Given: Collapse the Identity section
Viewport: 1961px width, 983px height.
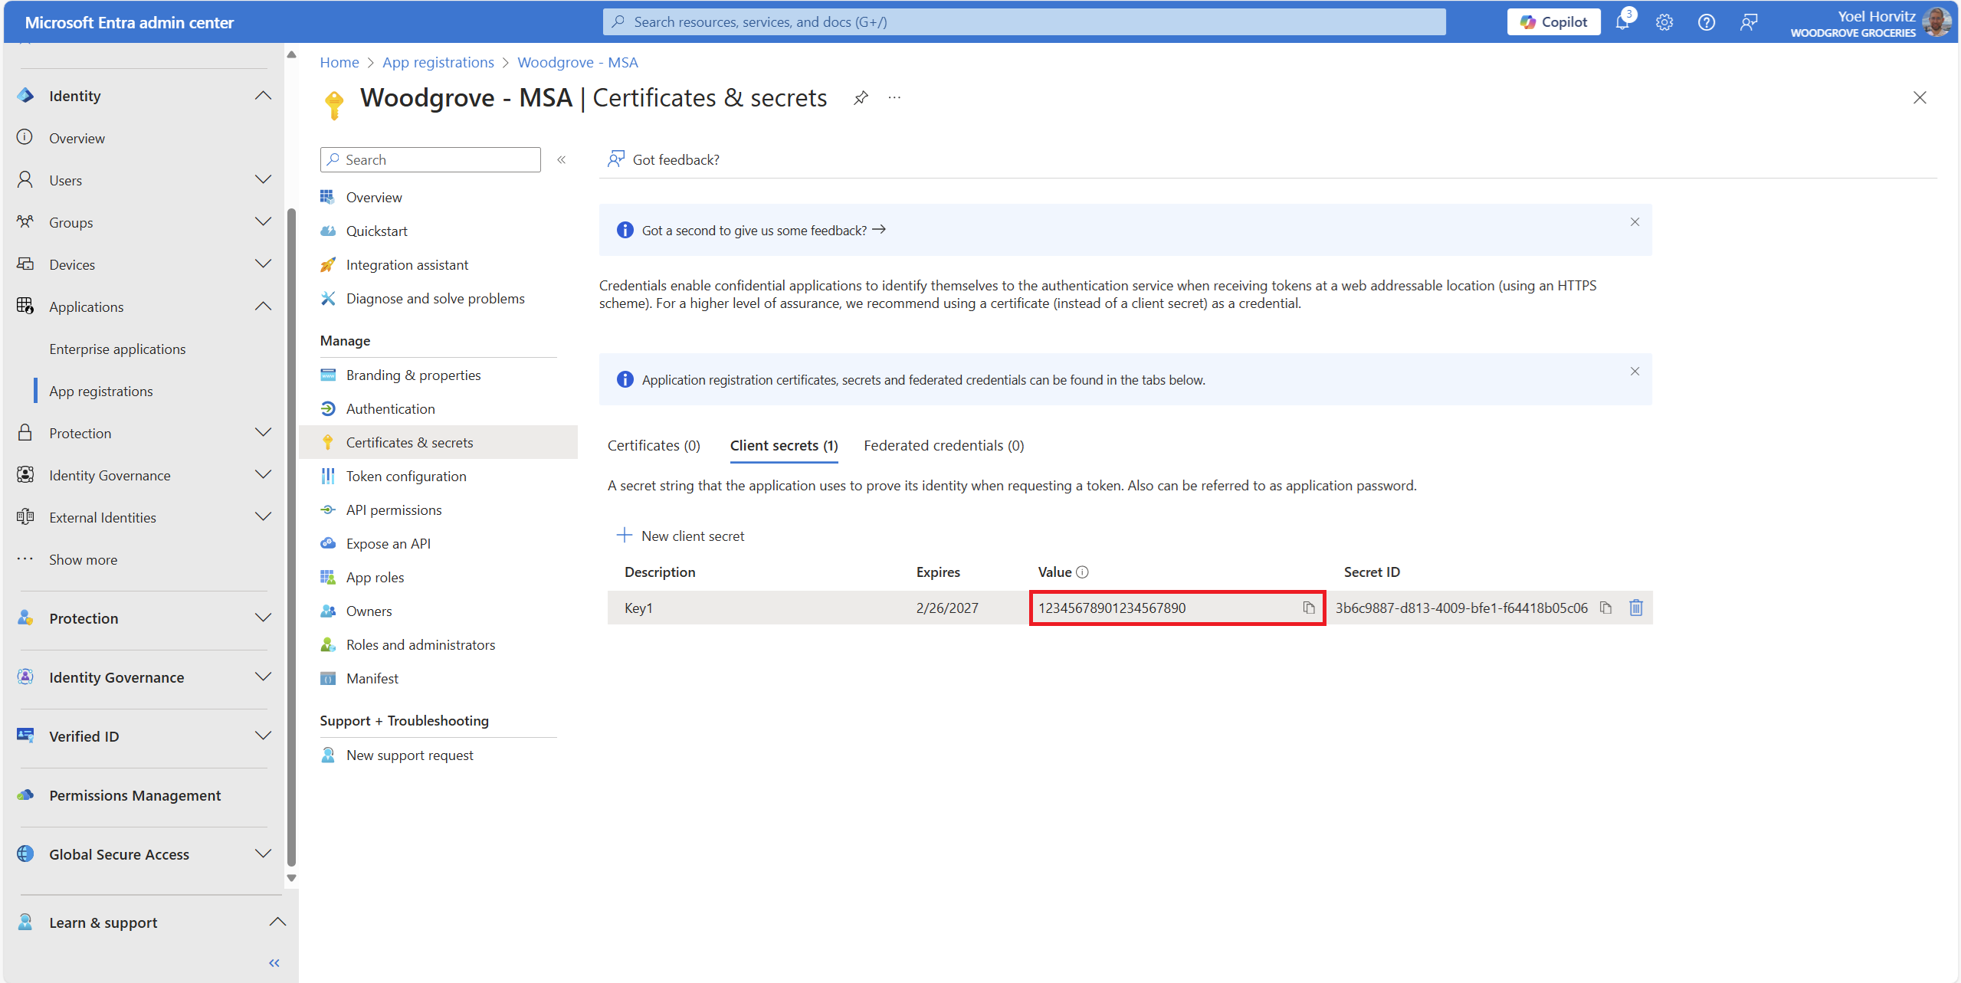Looking at the screenshot, I should pos(263,96).
